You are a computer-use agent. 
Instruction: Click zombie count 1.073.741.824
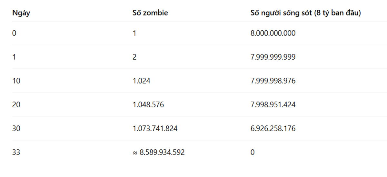coord(155,129)
